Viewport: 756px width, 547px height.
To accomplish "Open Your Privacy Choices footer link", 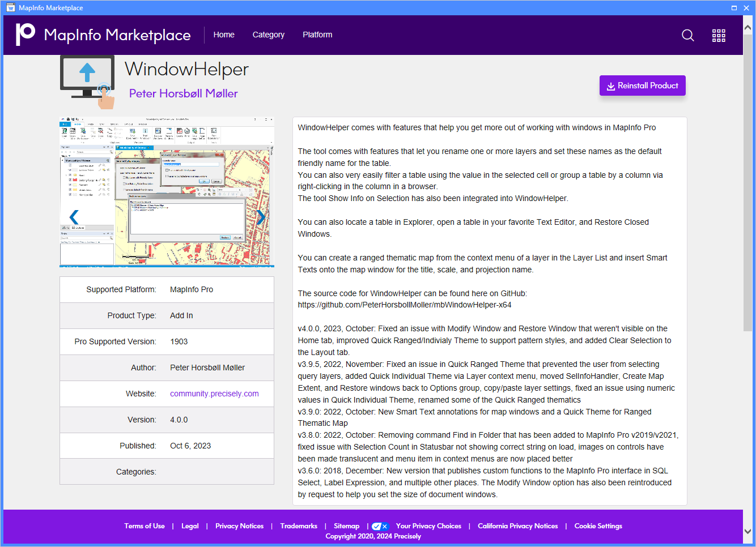I will pyautogui.click(x=428, y=526).
